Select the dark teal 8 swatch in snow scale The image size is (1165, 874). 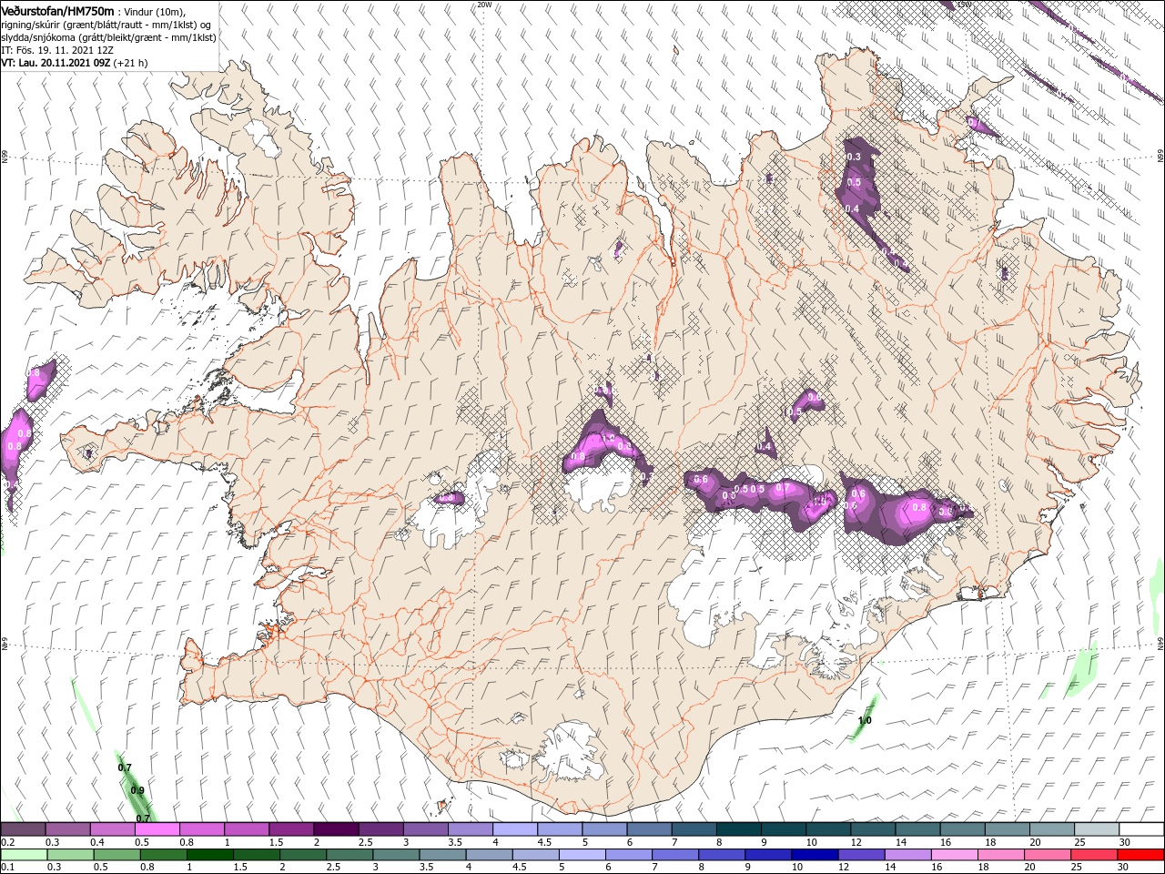tap(738, 829)
